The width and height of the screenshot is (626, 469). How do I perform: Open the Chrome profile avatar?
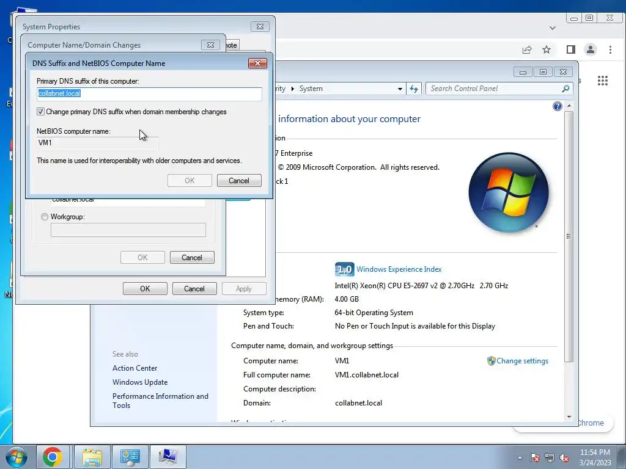590,49
